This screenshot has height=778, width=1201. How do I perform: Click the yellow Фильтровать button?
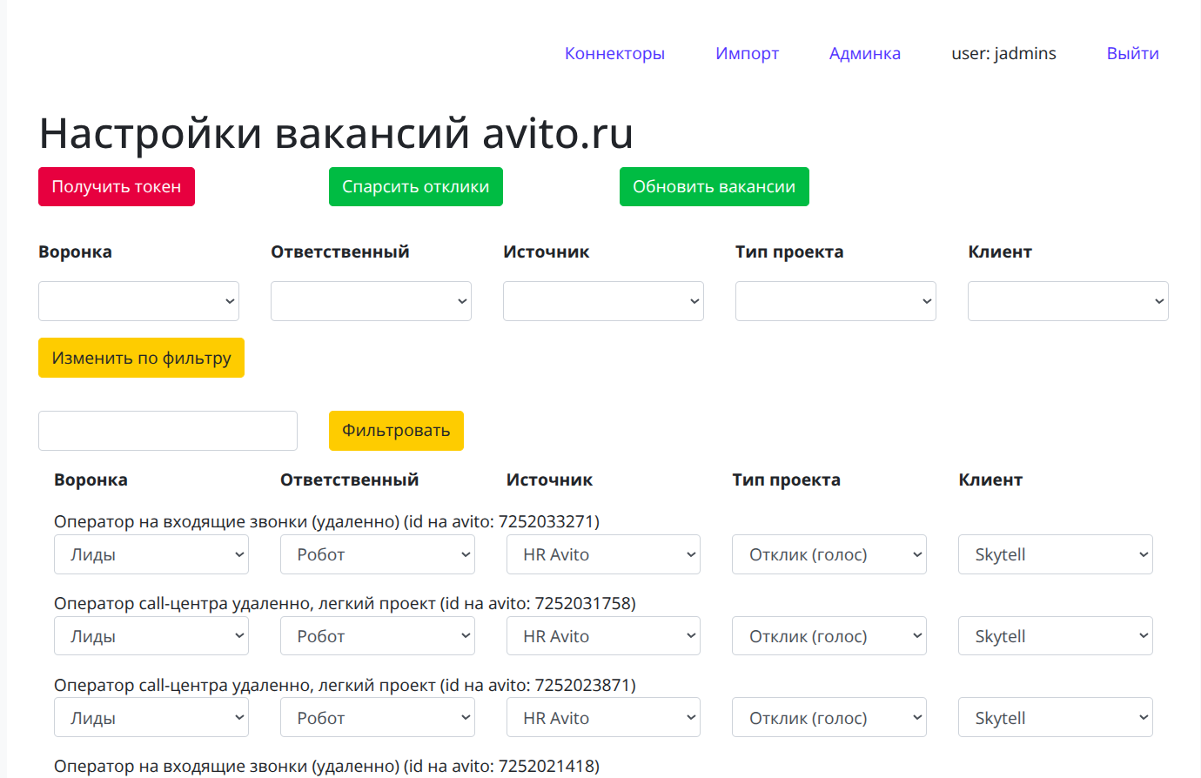click(x=396, y=431)
